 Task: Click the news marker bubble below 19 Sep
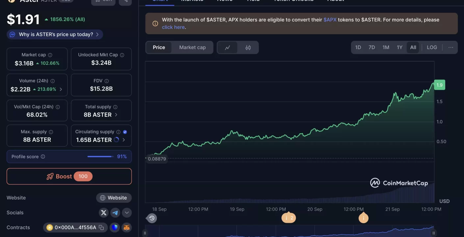[289, 218]
